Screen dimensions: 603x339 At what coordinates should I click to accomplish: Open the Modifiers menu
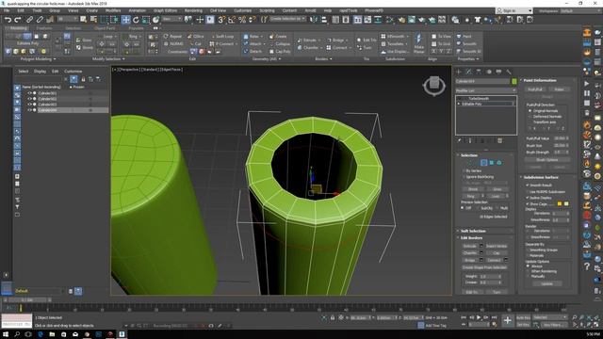tap(113, 10)
